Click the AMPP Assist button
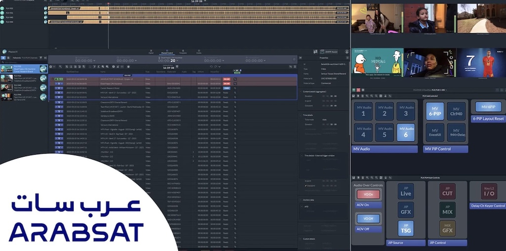 tap(329, 51)
